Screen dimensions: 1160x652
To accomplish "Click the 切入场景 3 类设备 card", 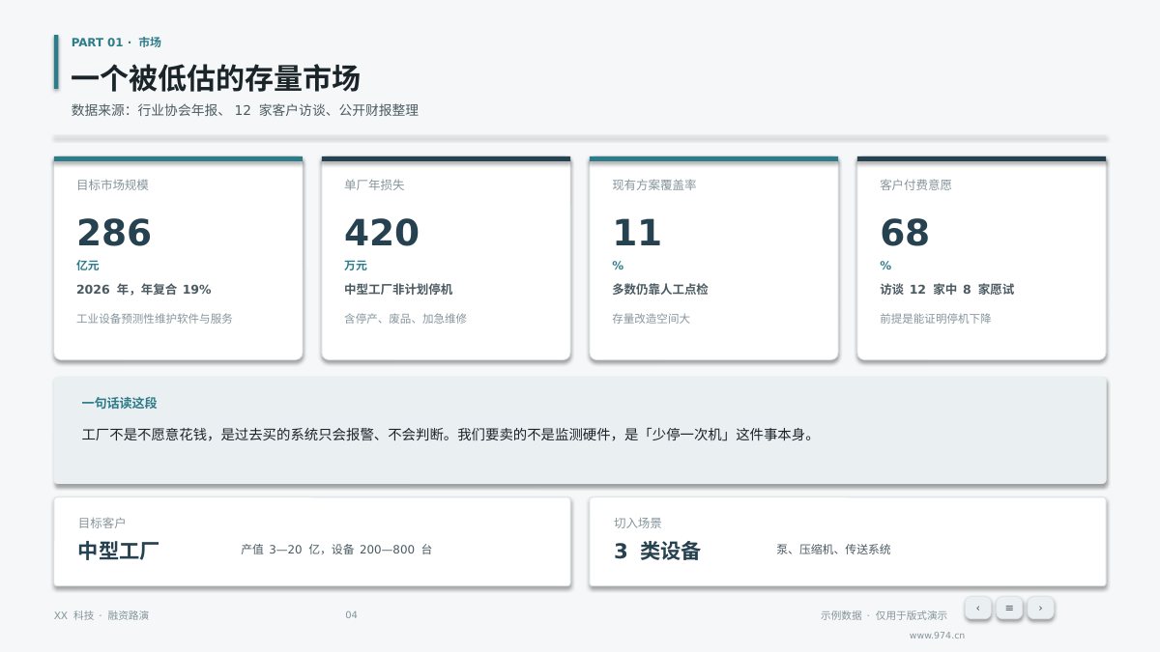I will tap(848, 542).
